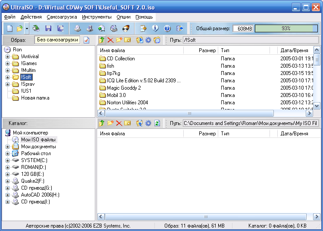
Task: Click the blue Info bubble icon
Action: coord(155,28)
